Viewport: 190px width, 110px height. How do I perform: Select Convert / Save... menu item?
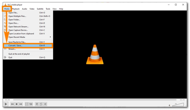28,45
